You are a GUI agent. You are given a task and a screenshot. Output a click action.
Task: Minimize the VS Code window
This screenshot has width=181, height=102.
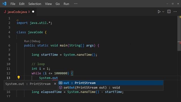[167, 4]
